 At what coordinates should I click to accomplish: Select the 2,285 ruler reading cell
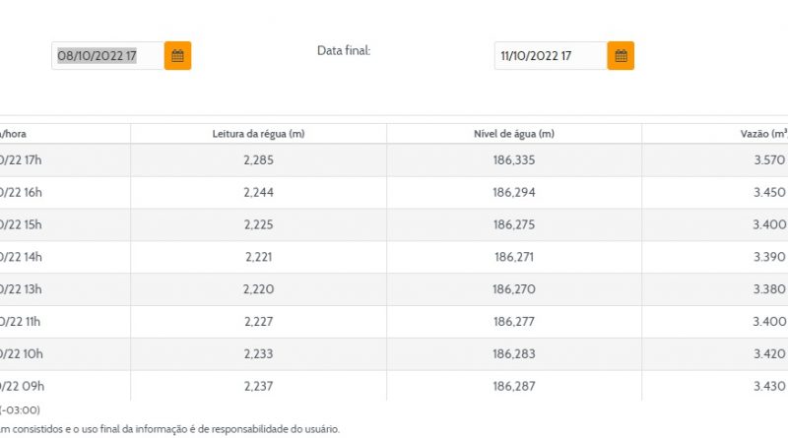(x=258, y=160)
